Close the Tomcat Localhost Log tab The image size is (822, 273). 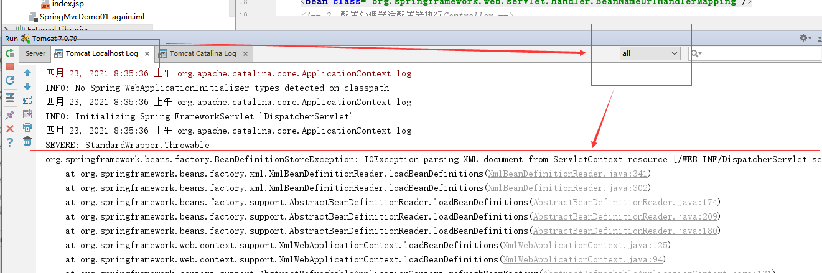[x=147, y=54]
